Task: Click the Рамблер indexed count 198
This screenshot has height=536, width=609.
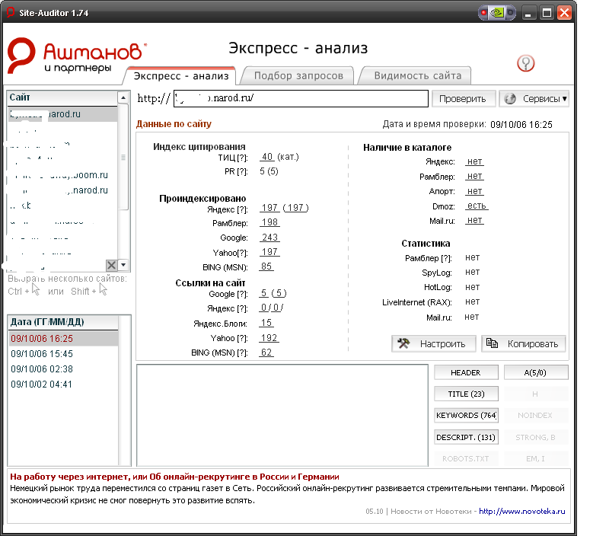Action: pos(269,222)
